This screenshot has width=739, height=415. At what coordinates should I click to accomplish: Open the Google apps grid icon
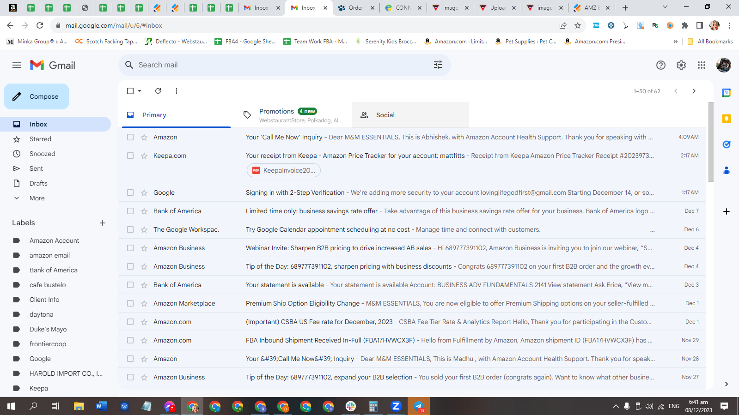tap(702, 65)
